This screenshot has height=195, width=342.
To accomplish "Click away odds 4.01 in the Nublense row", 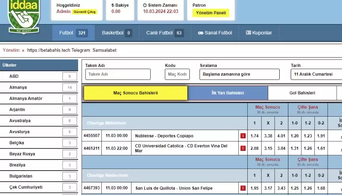I will click(281, 136).
